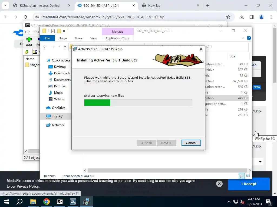Cancel the ActivePerl installation
Viewport: 277px width, 207px height.
(191, 143)
